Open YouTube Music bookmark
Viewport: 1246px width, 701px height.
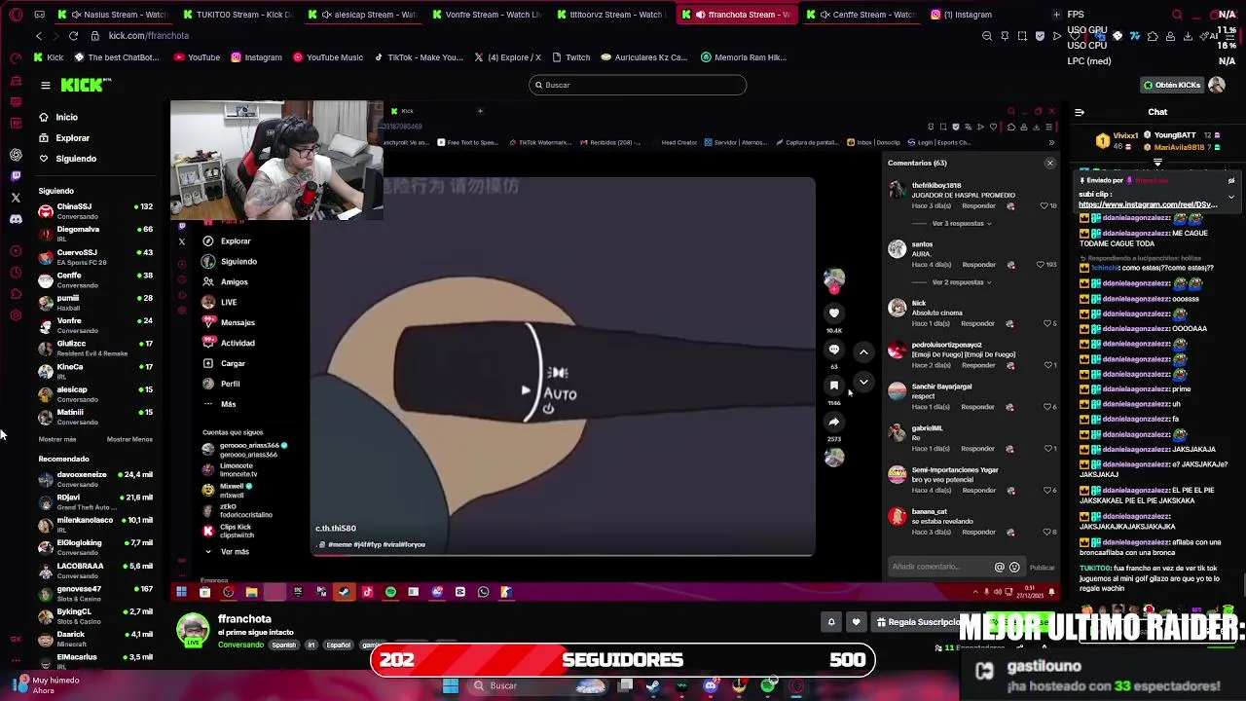click(x=328, y=57)
